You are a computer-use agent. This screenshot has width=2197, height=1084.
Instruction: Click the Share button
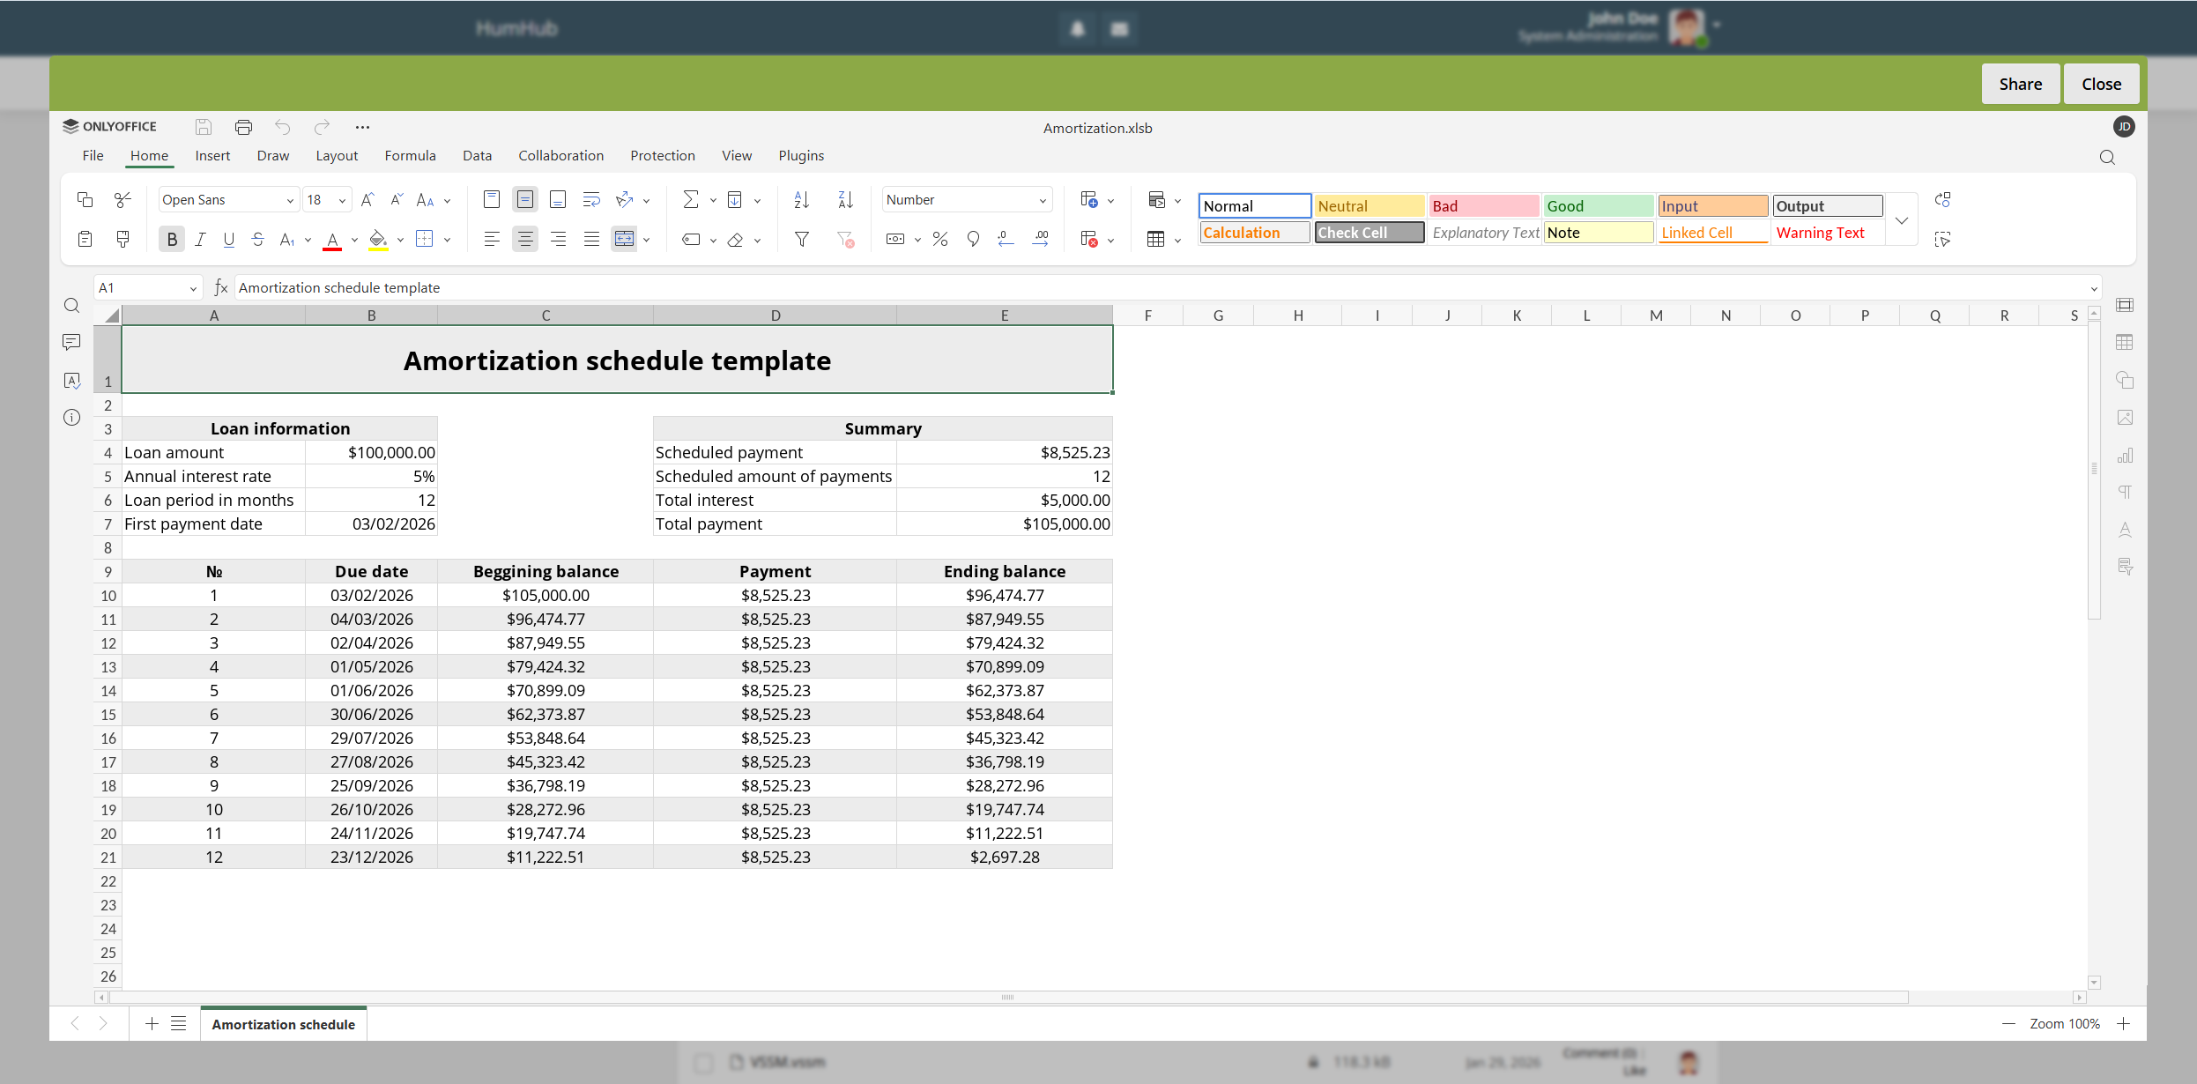tap(2020, 83)
